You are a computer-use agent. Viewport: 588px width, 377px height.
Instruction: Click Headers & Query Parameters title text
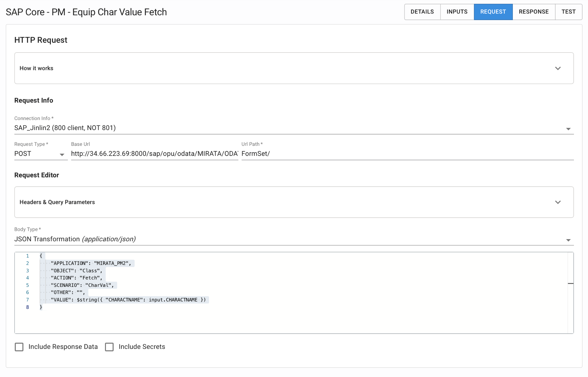(57, 202)
